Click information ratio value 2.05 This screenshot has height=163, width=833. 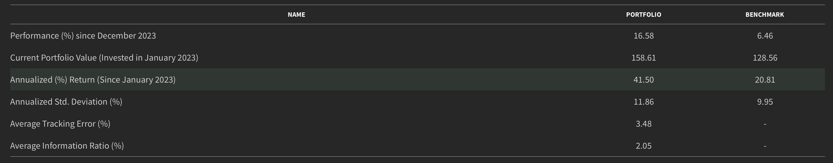[643, 146]
